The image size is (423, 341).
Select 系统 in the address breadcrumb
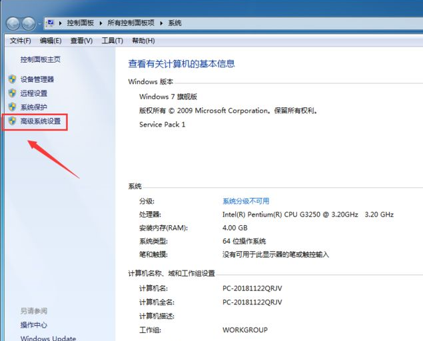pos(175,23)
